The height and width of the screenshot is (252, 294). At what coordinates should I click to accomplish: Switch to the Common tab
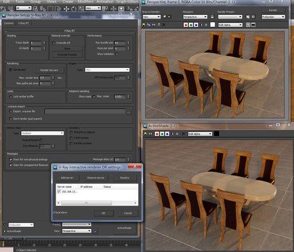click(x=9, y=23)
